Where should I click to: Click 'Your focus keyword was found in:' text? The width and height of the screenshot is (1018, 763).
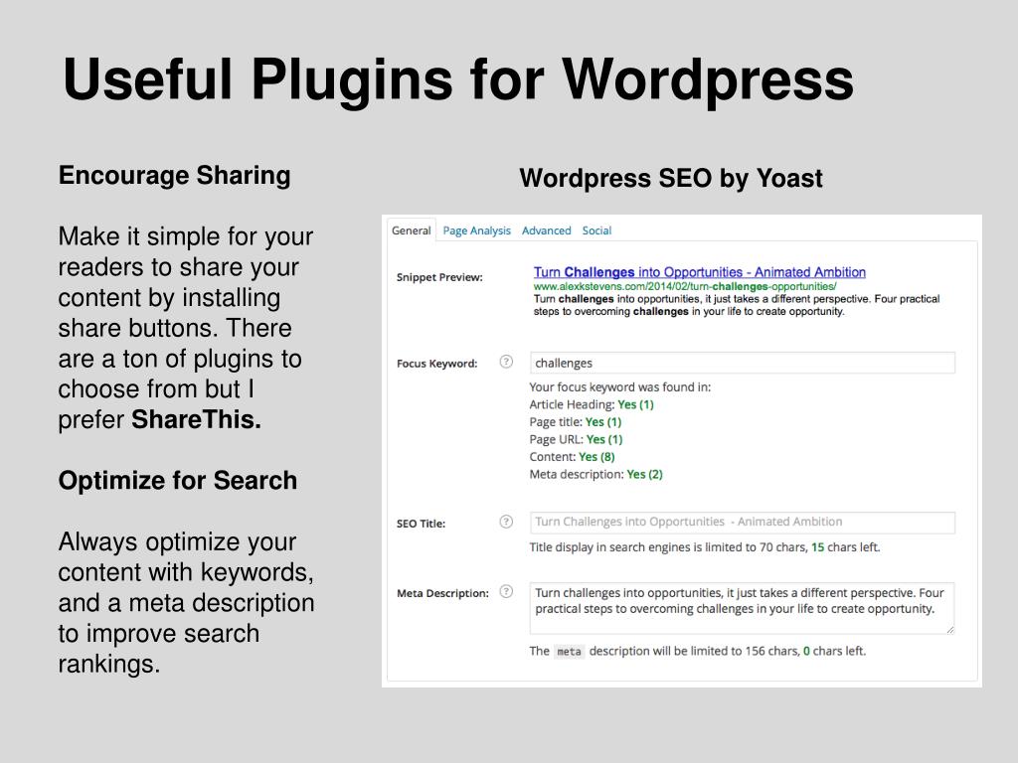(x=620, y=386)
